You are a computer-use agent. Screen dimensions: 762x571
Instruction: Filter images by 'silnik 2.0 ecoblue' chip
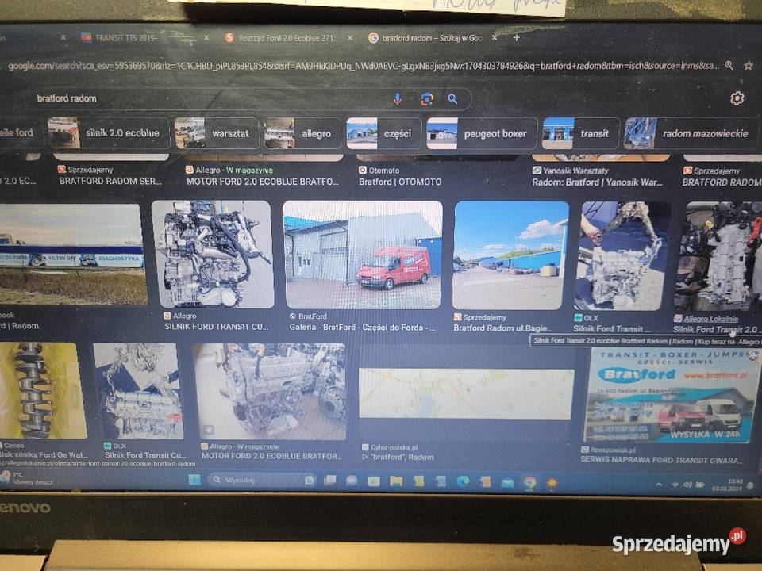[x=109, y=132]
